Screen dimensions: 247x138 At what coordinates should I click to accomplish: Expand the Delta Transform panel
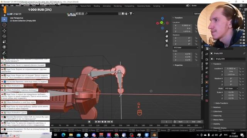point(222,103)
